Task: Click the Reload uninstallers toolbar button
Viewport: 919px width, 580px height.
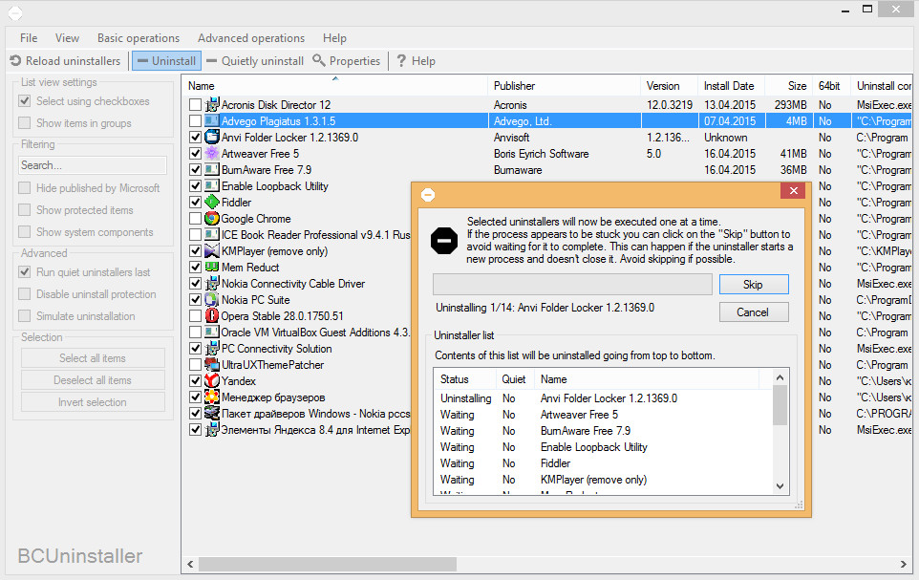Action: point(65,61)
